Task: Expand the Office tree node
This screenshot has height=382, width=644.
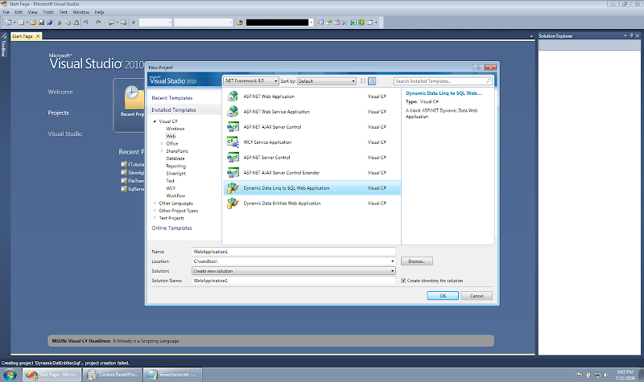Action: [162, 144]
